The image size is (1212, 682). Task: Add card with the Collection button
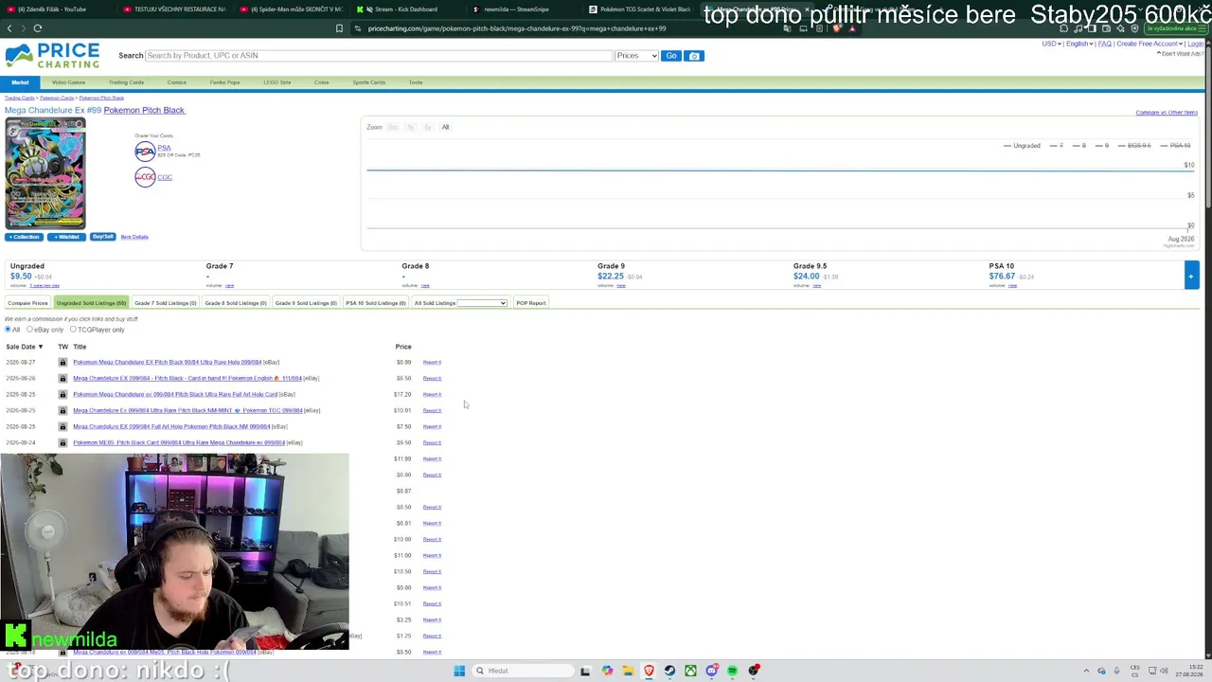coord(24,237)
